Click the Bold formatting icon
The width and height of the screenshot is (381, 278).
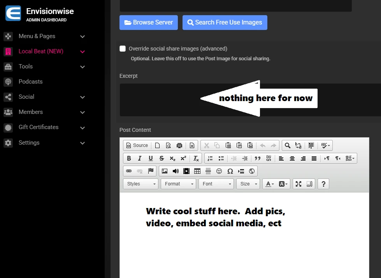(x=129, y=158)
